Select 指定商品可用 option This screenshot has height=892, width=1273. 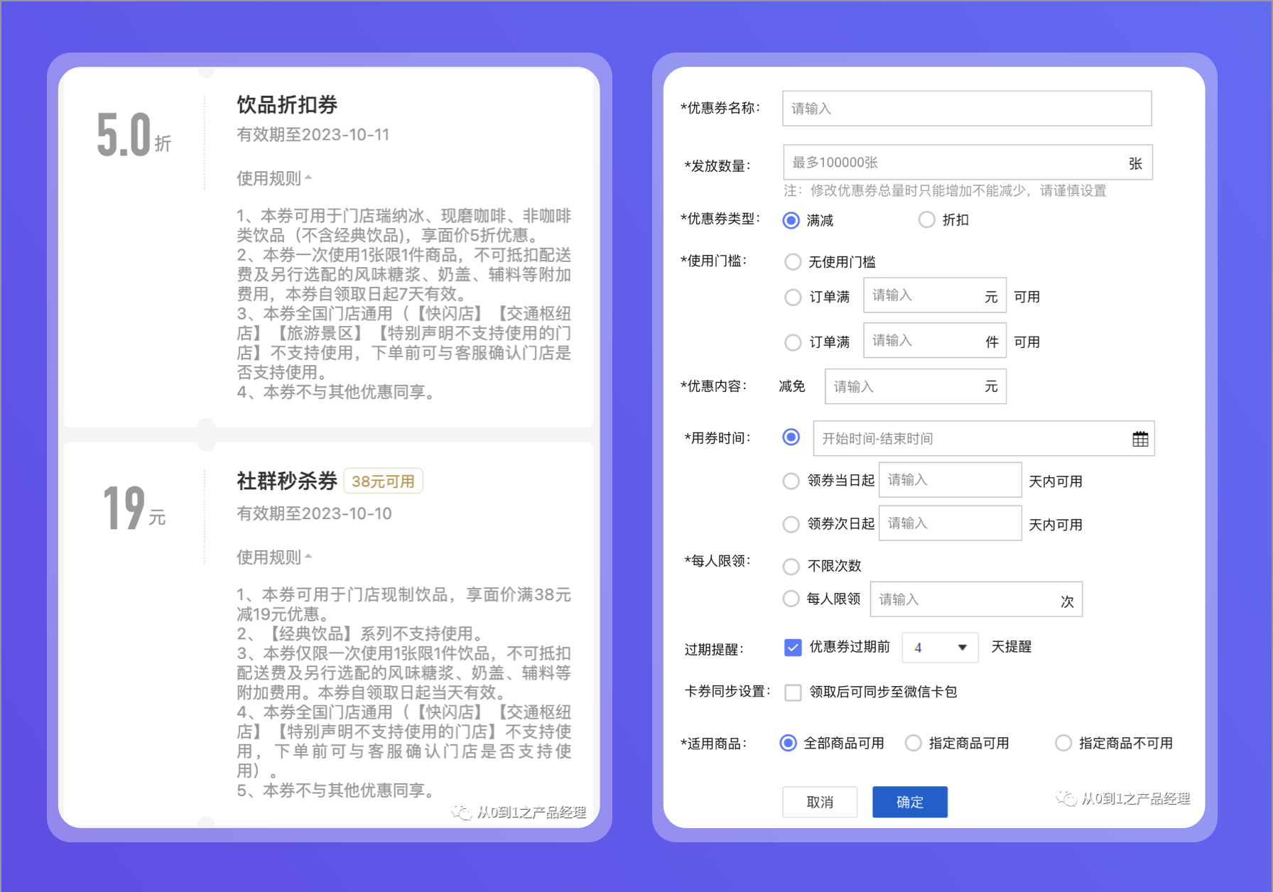[914, 743]
